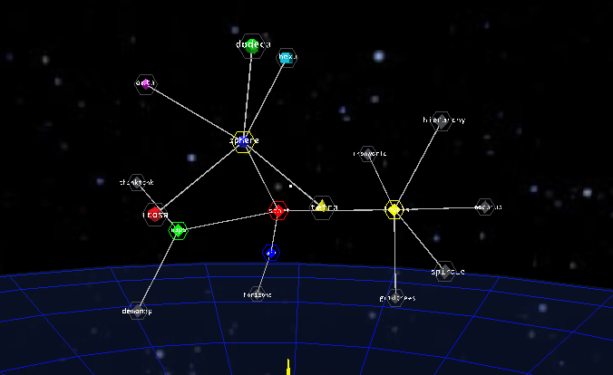This screenshot has height=375, width=613.
Task: Click the gray node below the green node
Action: 137,311
